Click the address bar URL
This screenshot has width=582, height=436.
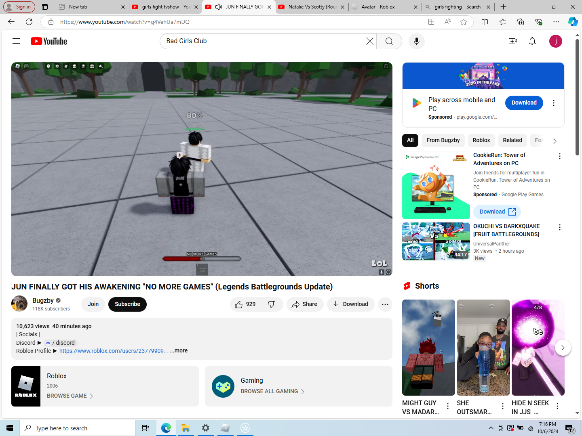pyautogui.click(x=125, y=22)
